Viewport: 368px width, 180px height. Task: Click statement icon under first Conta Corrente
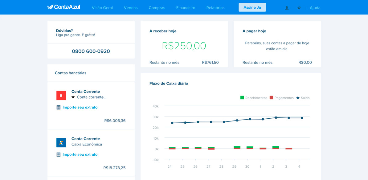point(59,108)
